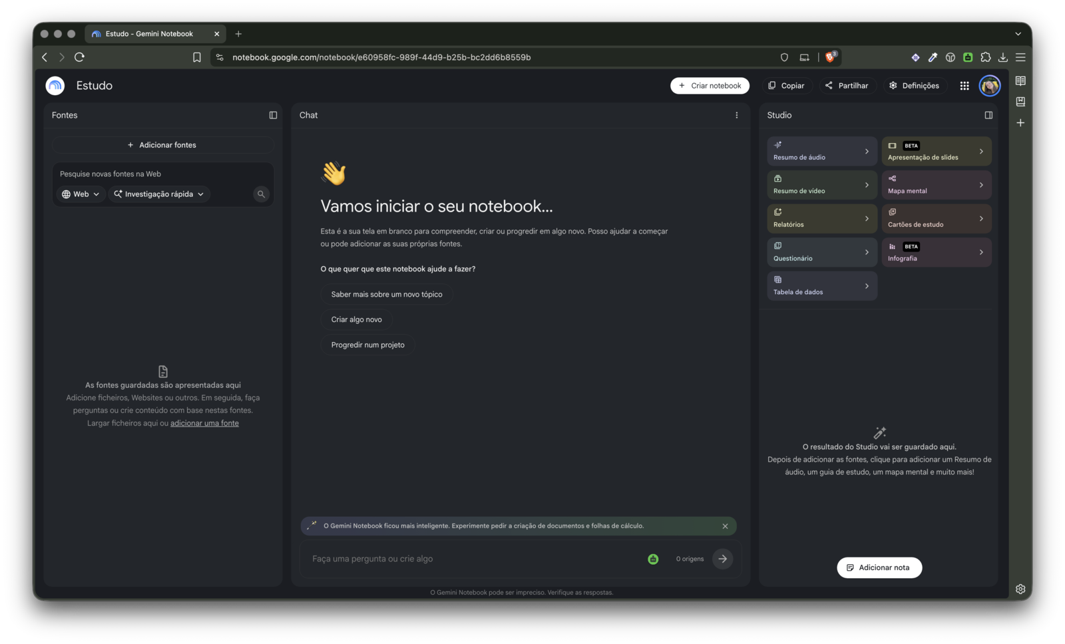
Task: Open the Brave sidebar bookmarks icon
Action: coord(1020,102)
